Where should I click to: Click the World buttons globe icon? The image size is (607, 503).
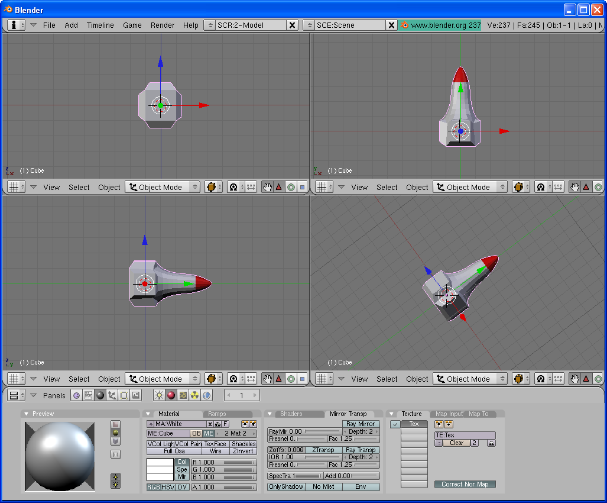click(x=207, y=395)
